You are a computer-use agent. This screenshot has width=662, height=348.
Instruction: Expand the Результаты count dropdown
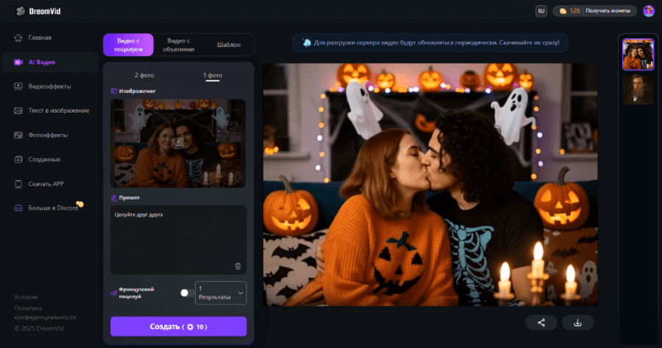pyautogui.click(x=221, y=293)
